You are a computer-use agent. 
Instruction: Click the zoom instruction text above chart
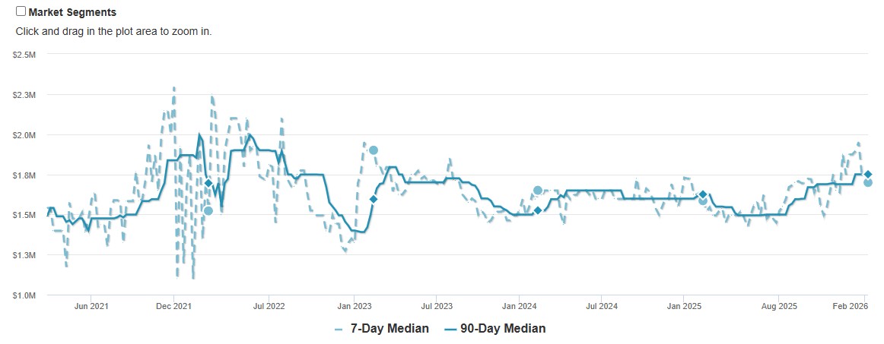coord(113,32)
